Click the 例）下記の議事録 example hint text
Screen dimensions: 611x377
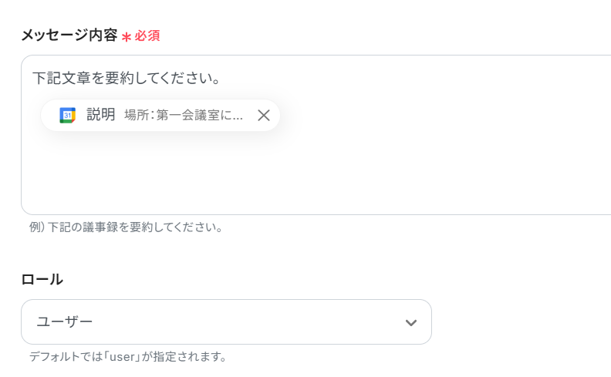click(x=126, y=227)
